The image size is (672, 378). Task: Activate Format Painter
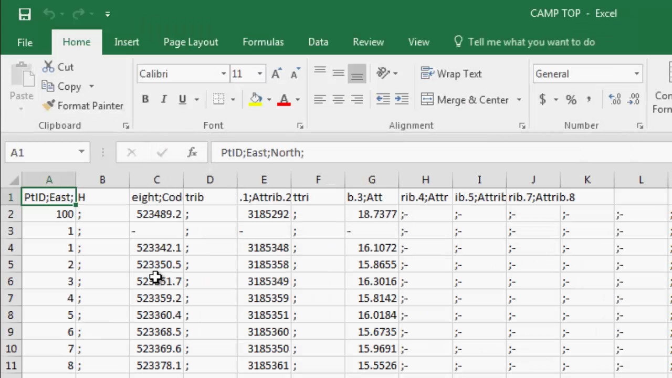[83, 106]
